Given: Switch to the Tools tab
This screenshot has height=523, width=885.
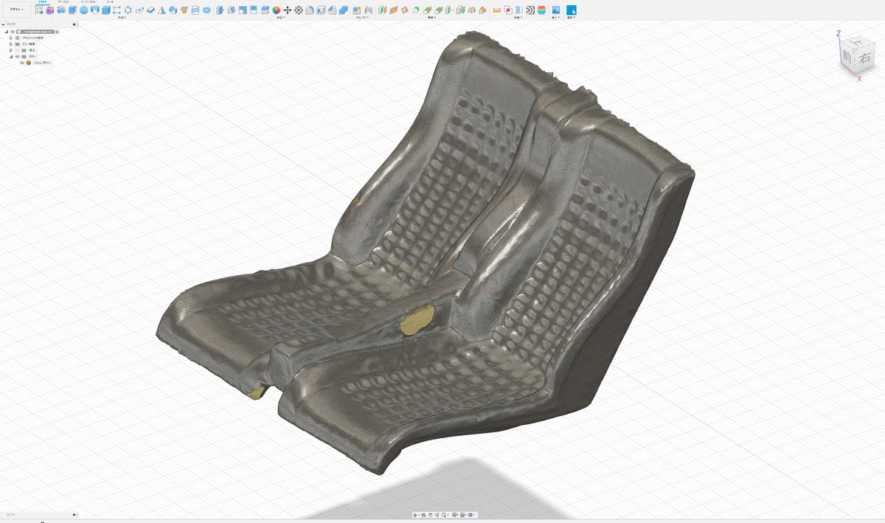Looking at the screenshot, I should click(110, 2).
